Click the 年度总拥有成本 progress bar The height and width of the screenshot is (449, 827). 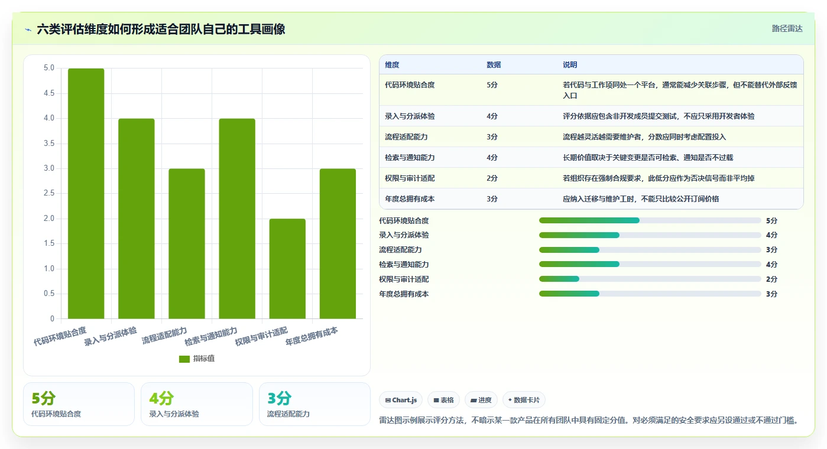pyautogui.click(x=650, y=294)
